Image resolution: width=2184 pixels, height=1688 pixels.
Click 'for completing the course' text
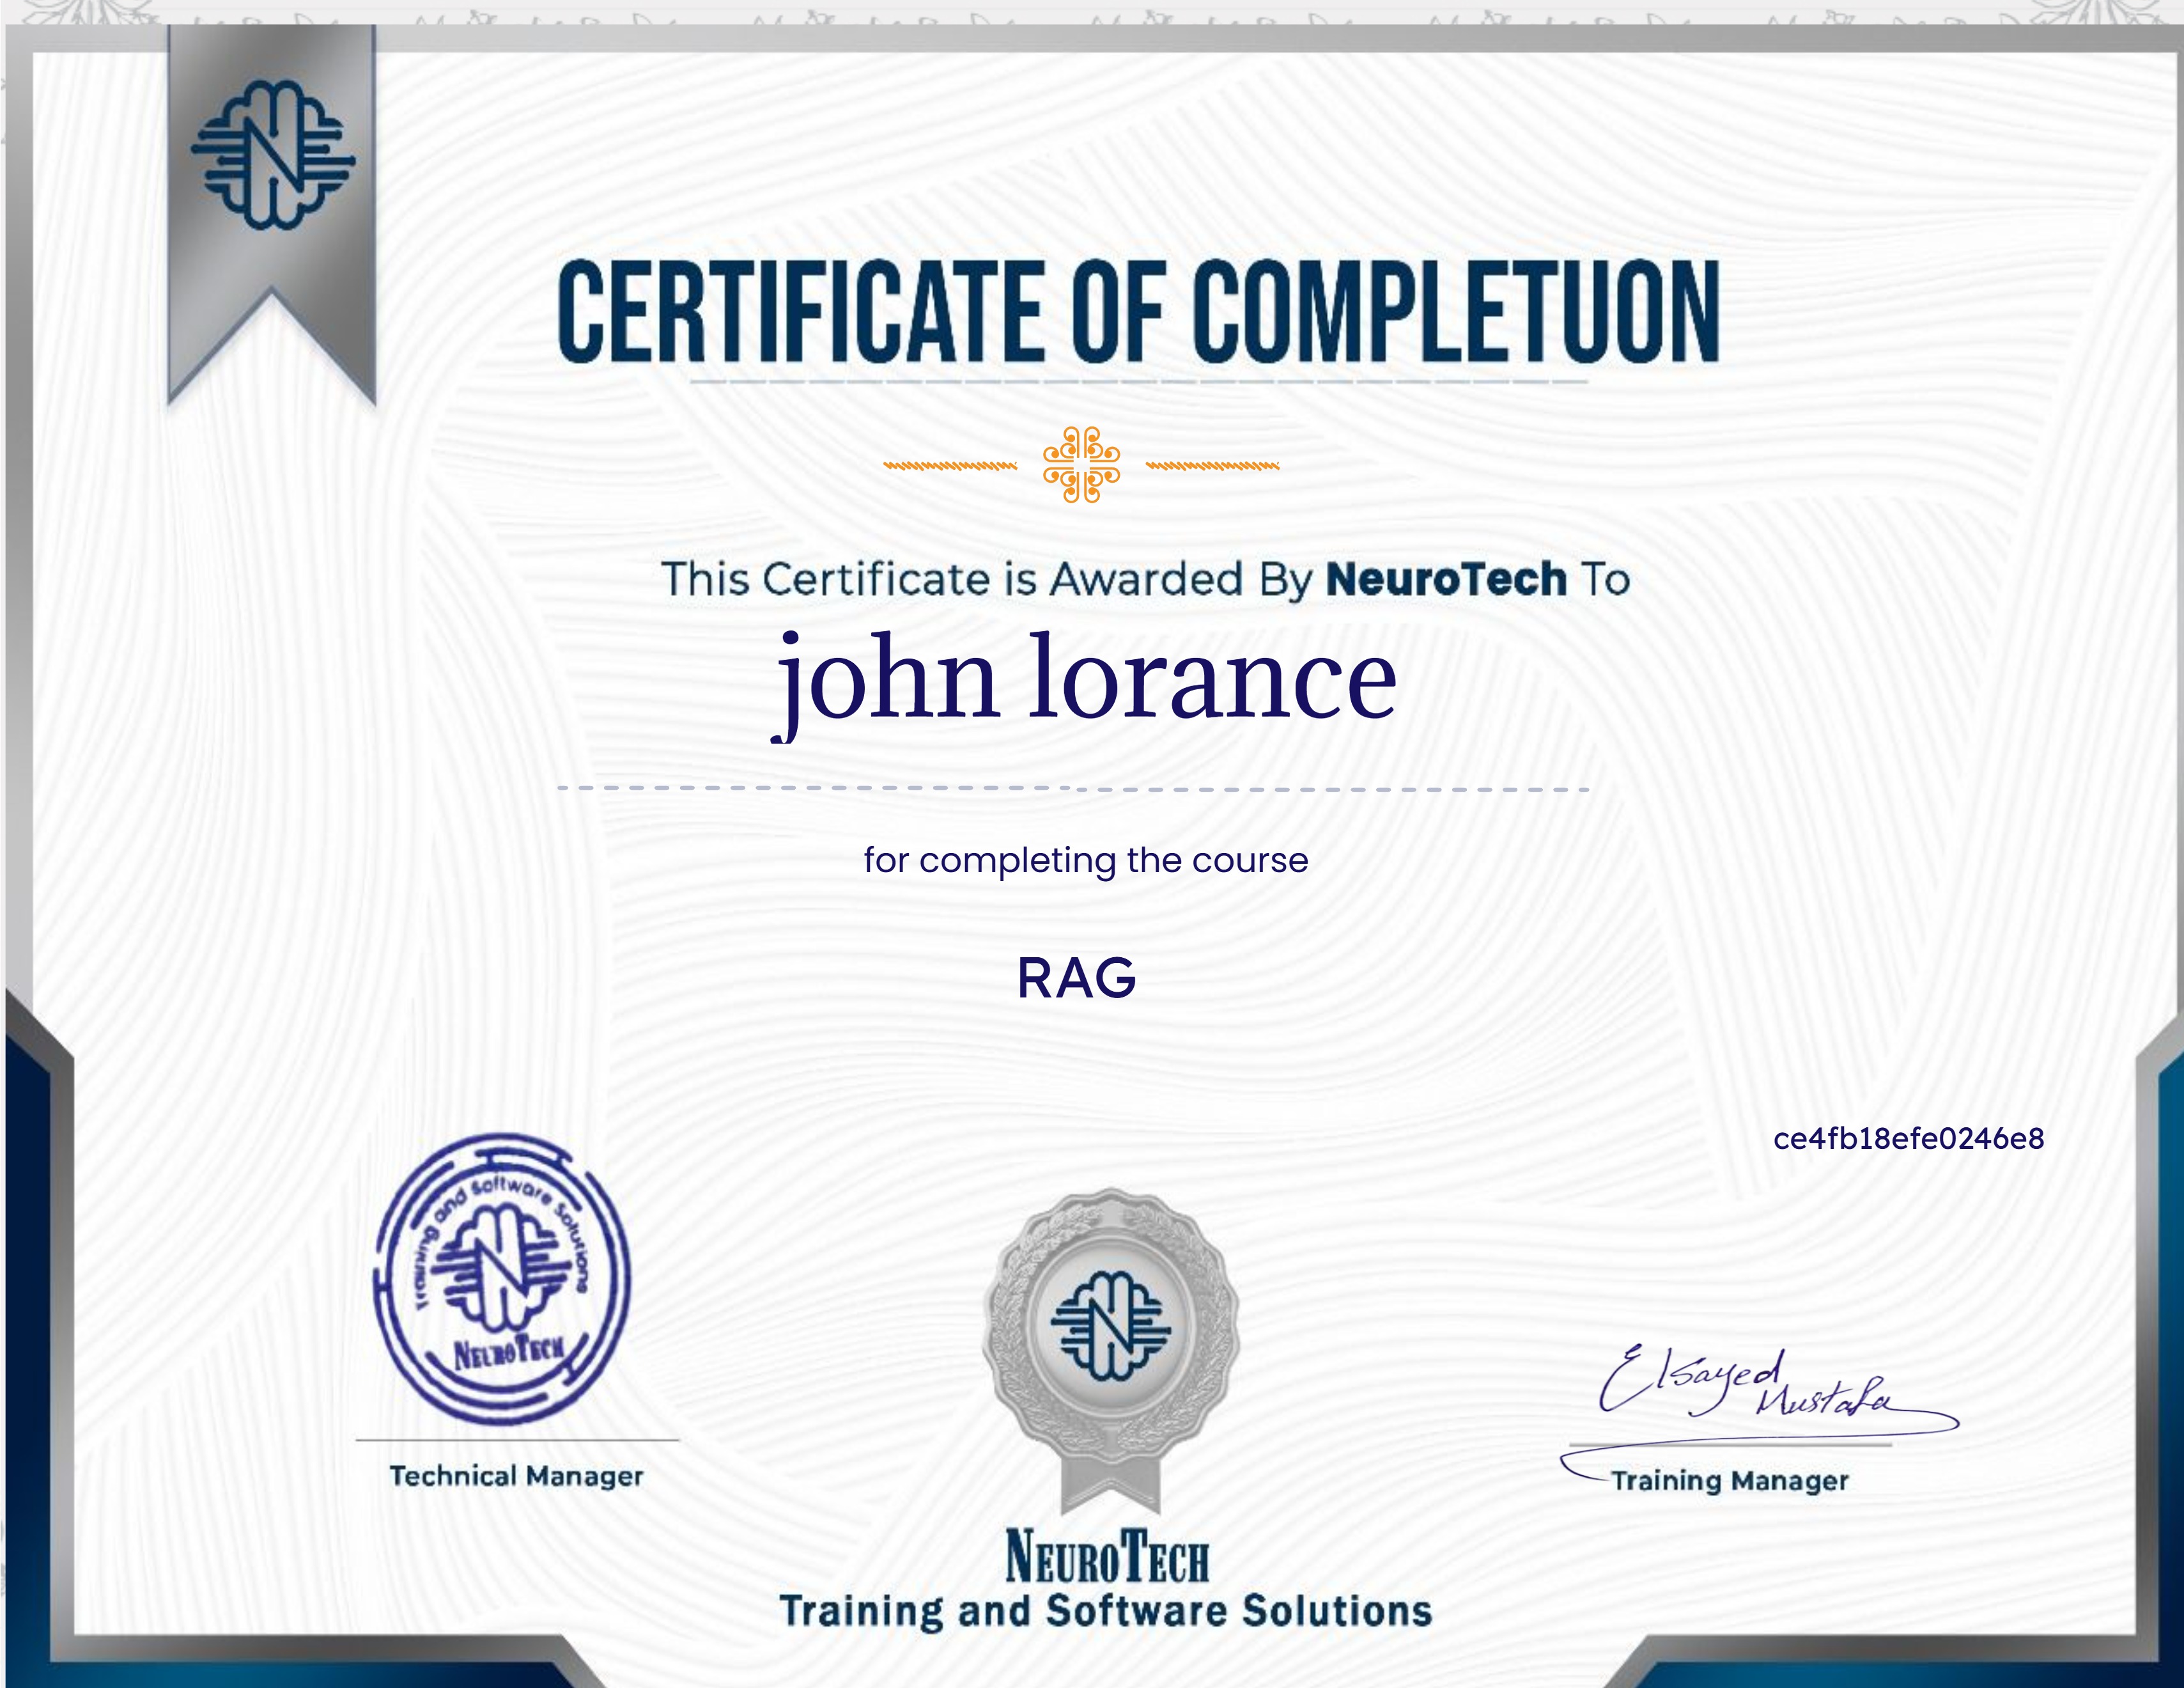(1086, 861)
